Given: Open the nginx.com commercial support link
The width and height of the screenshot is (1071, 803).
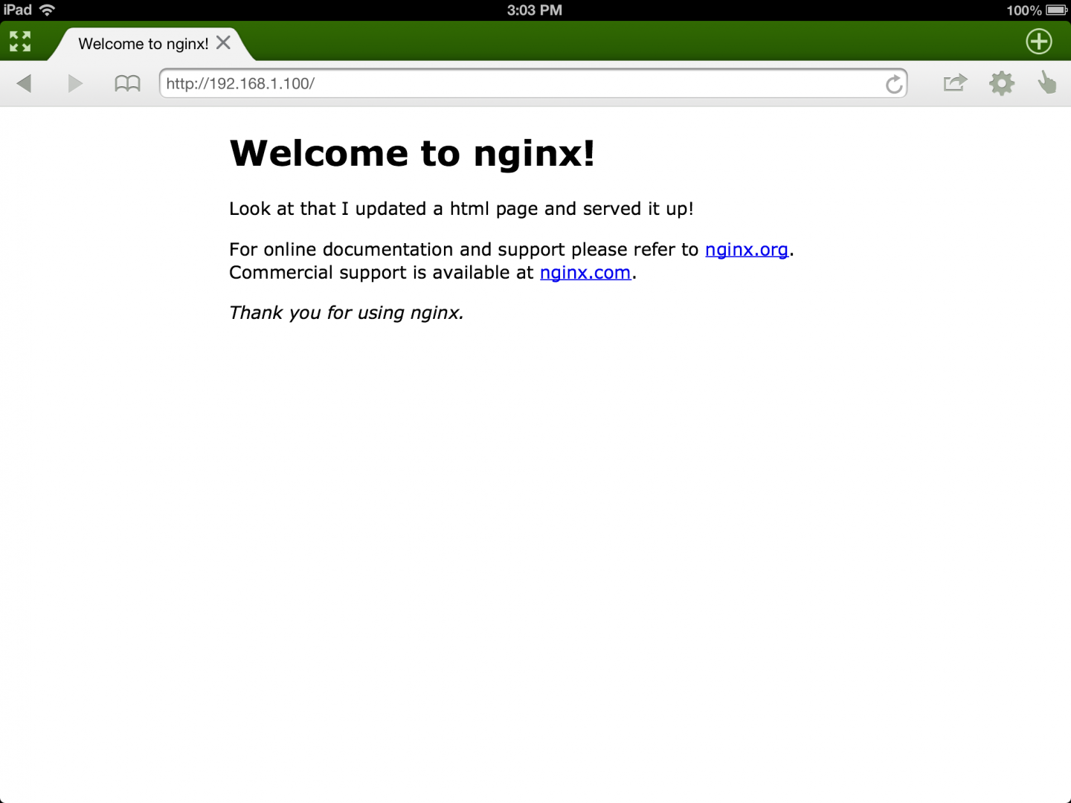Looking at the screenshot, I should pos(585,273).
